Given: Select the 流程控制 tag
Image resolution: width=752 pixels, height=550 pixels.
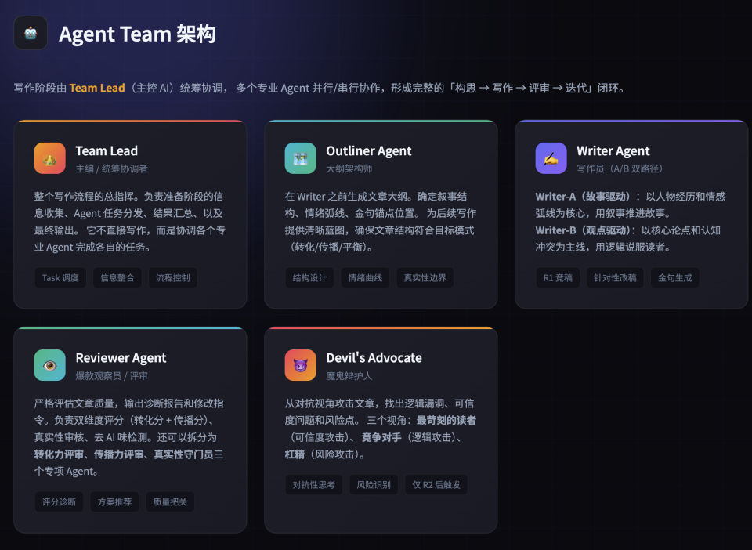Looking at the screenshot, I should [173, 277].
